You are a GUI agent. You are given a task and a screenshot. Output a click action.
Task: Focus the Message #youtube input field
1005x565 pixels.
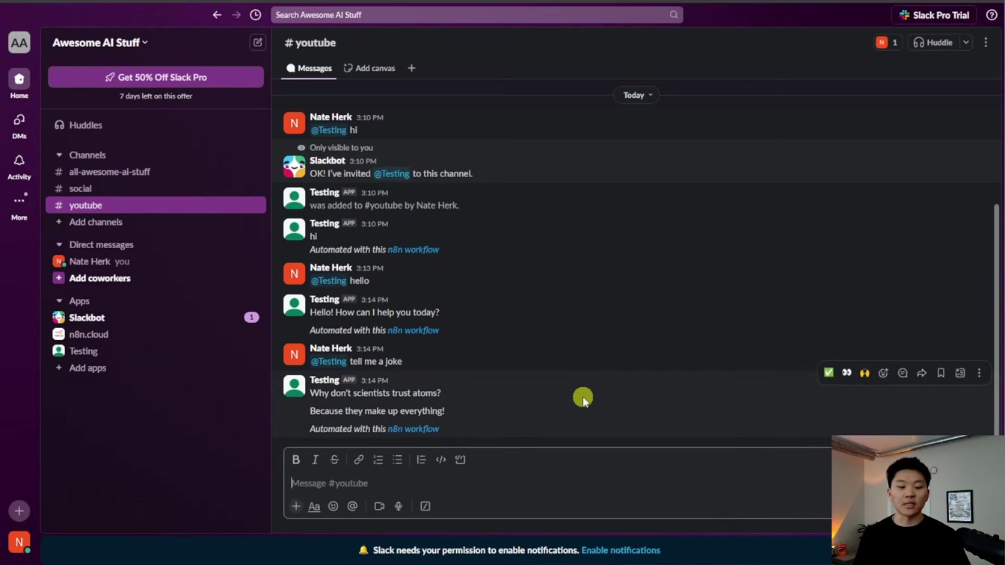point(558,483)
